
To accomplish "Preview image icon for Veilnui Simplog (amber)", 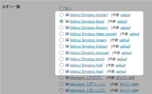I will pos(67,15).
